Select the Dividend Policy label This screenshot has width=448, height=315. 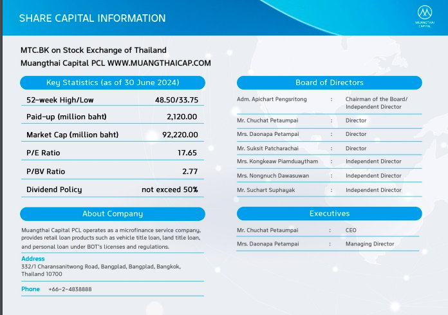tap(54, 189)
